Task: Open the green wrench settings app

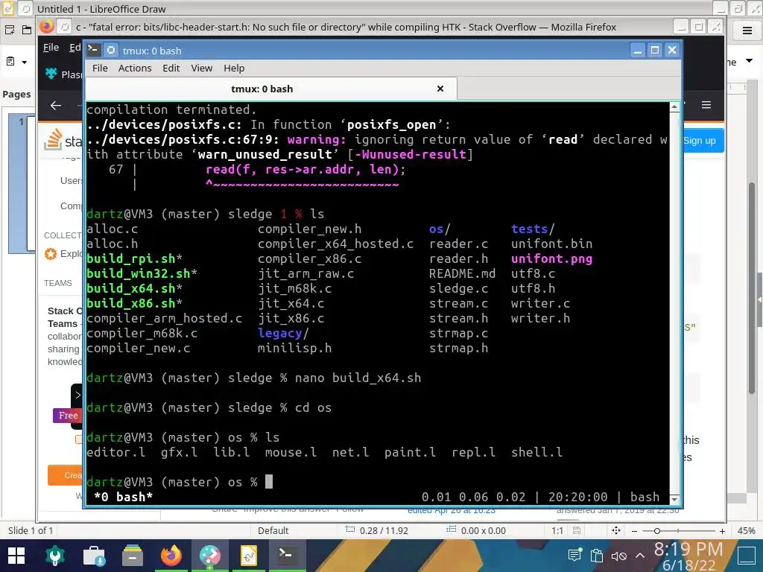Action: click(x=55, y=556)
